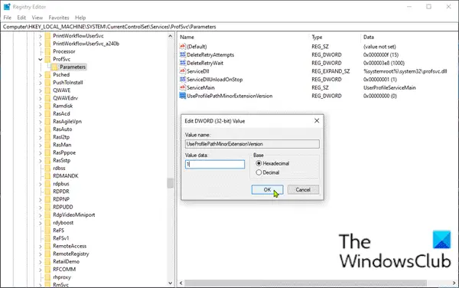Select the rdyboost tree item
Viewport: 459px width, 288px height.
point(63,223)
